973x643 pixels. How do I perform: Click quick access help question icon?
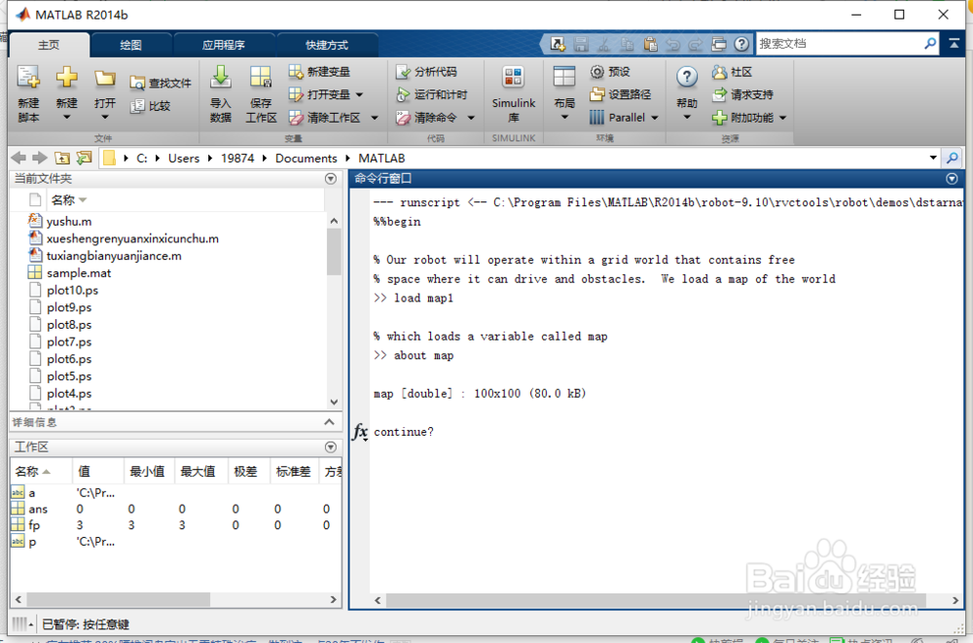coord(741,44)
